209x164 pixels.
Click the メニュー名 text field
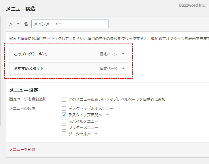coord(70,24)
